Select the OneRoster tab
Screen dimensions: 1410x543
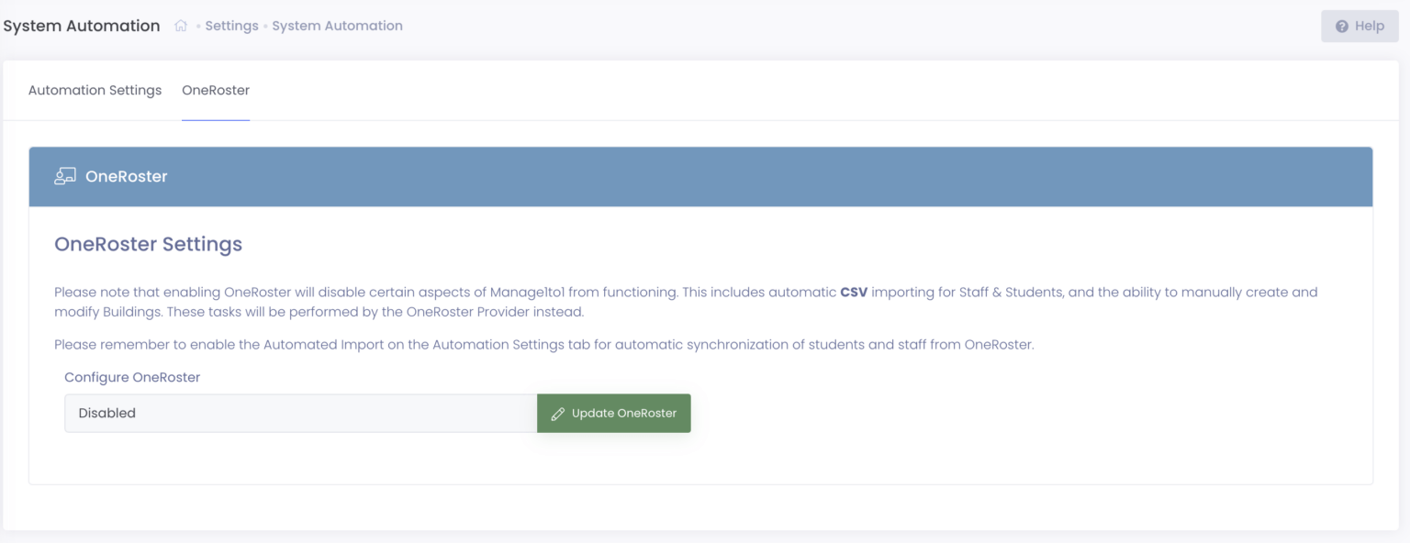[x=215, y=90]
